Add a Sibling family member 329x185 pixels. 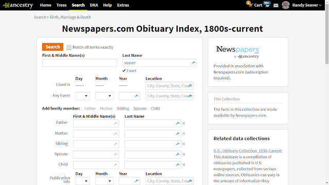tap(123, 108)
